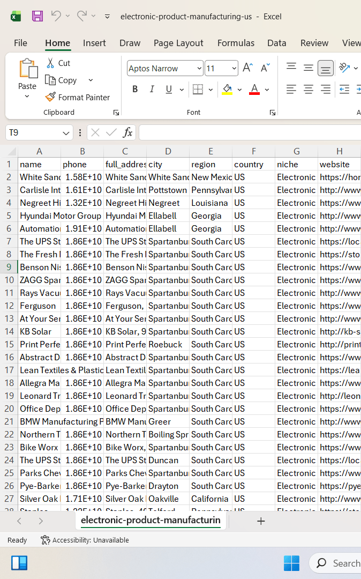
Task: Open the Excel app icon menu
Action: 16,16
